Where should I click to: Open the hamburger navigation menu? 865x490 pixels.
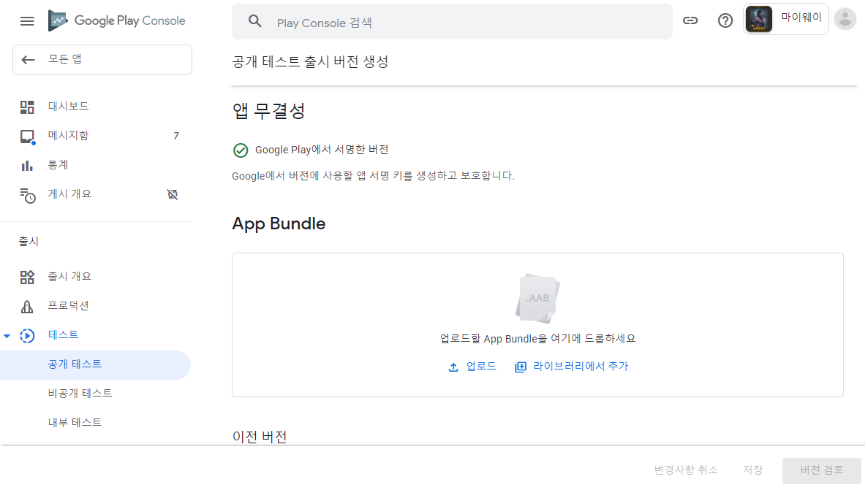[x=27, y=20]
